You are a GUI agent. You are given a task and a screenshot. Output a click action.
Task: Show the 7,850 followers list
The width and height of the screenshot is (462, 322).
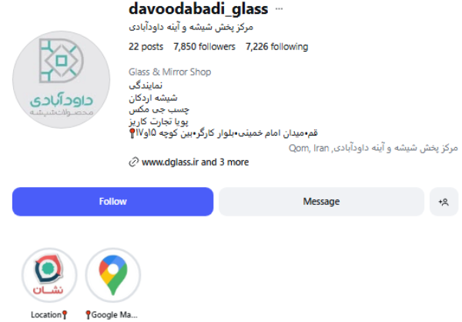pos(204,46)
